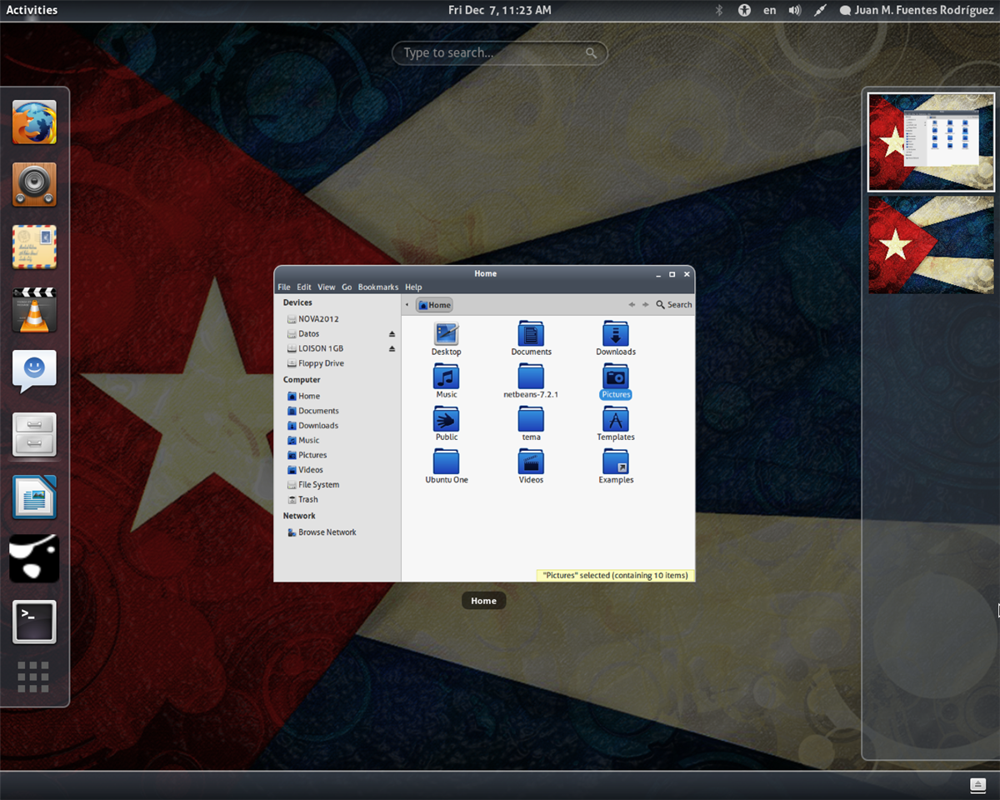
Task: Launch LibreOffice Writer from the dash
Action: 34,497
